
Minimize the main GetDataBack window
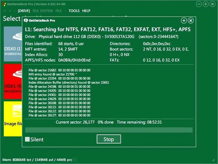pos(199,4)
